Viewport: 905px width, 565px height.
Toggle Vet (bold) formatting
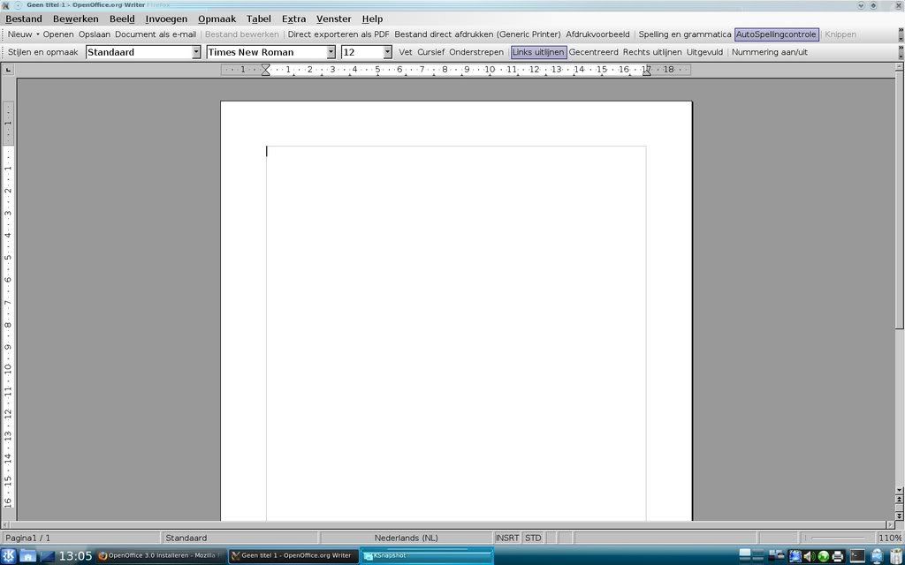click(x=405, y=52)
